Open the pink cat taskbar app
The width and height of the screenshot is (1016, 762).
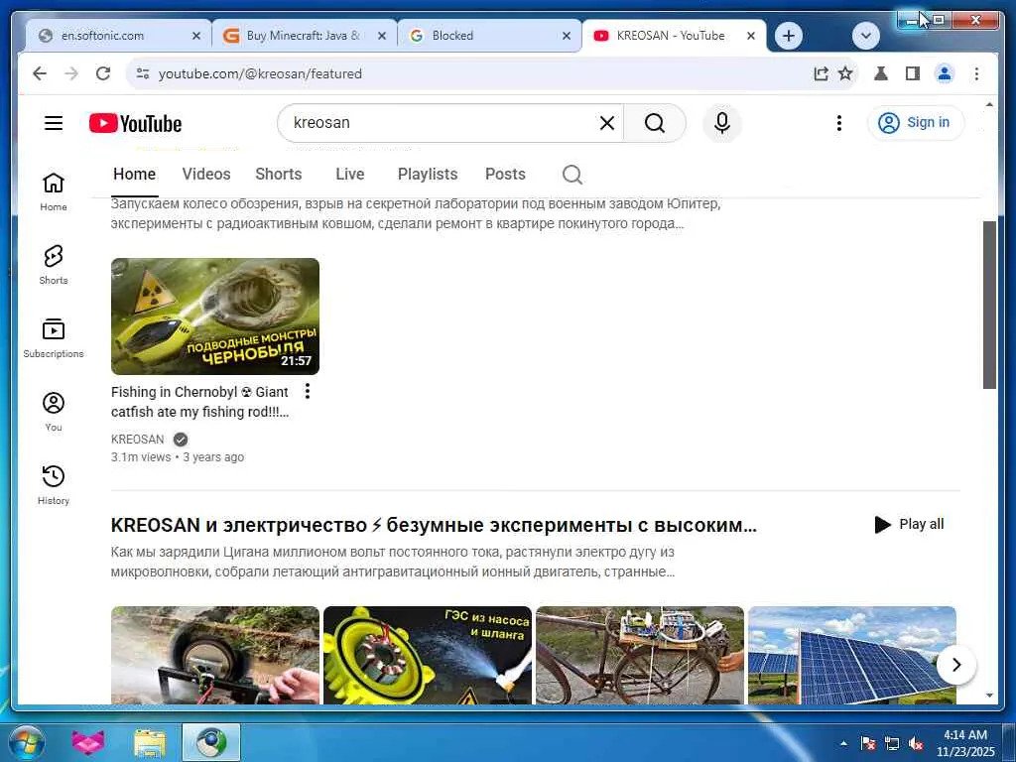[88, 742]
